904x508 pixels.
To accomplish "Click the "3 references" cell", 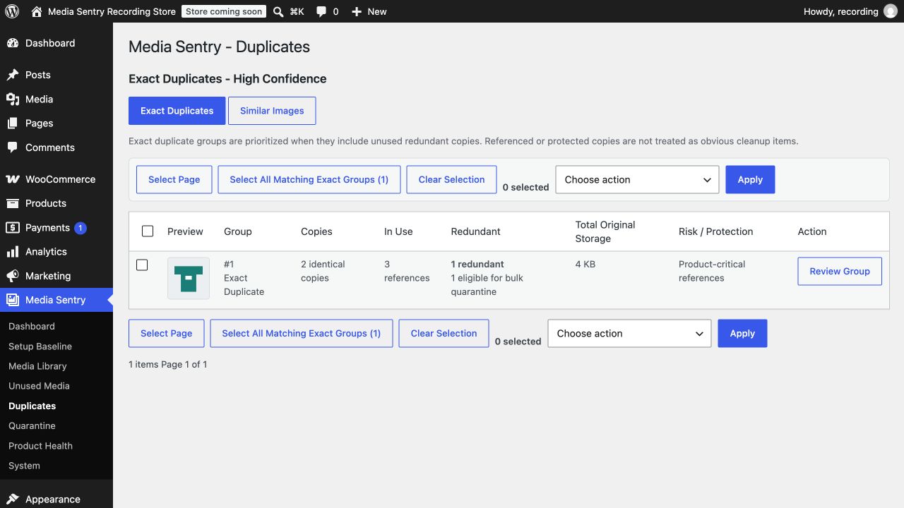I will 407,271.
